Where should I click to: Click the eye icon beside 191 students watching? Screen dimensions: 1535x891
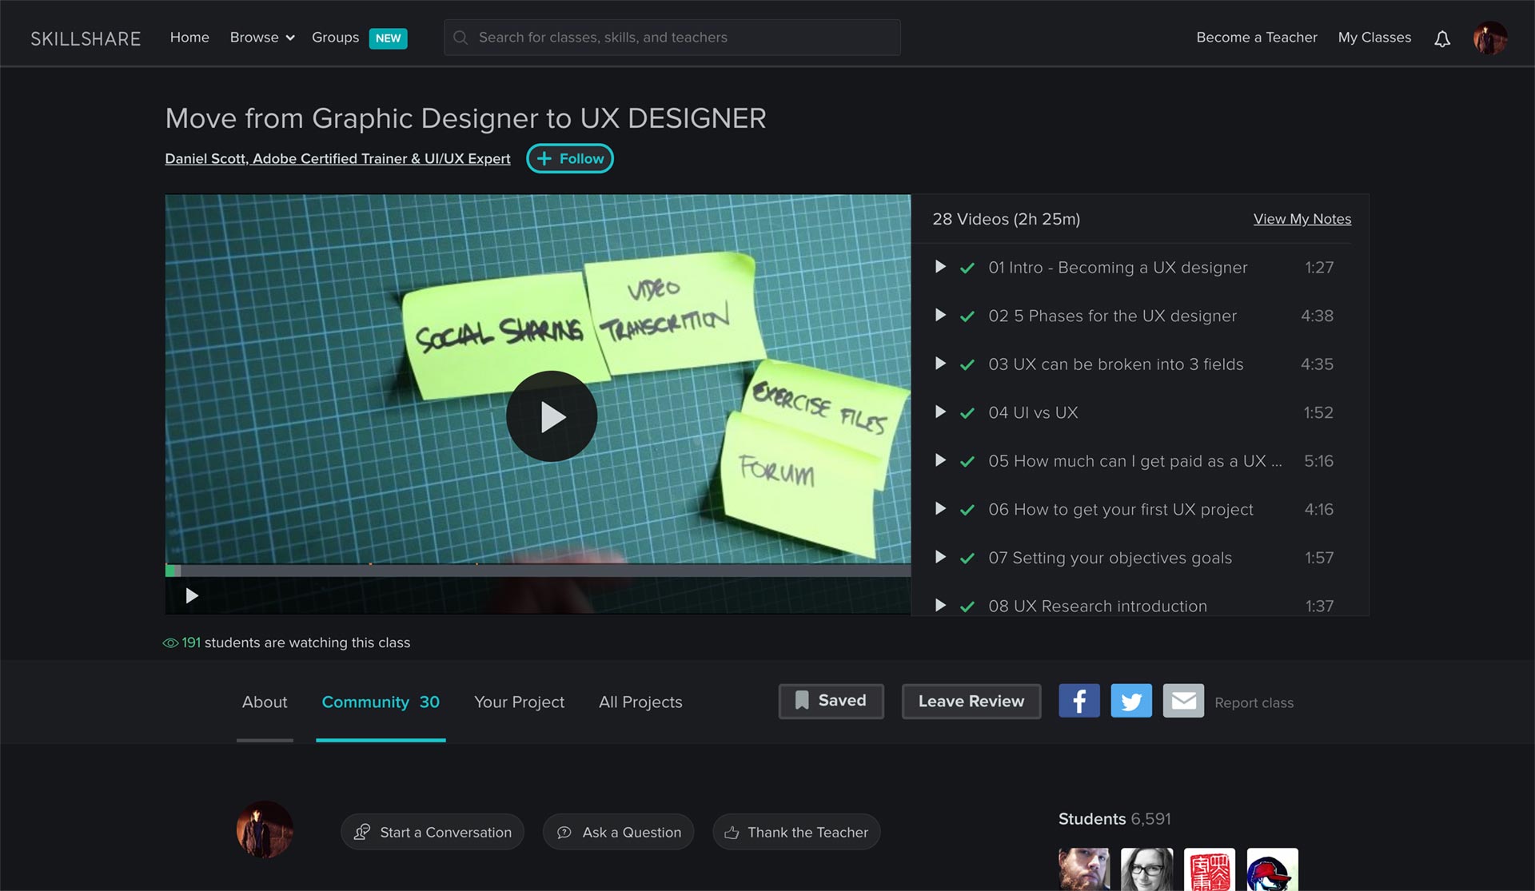pos(170,642)
